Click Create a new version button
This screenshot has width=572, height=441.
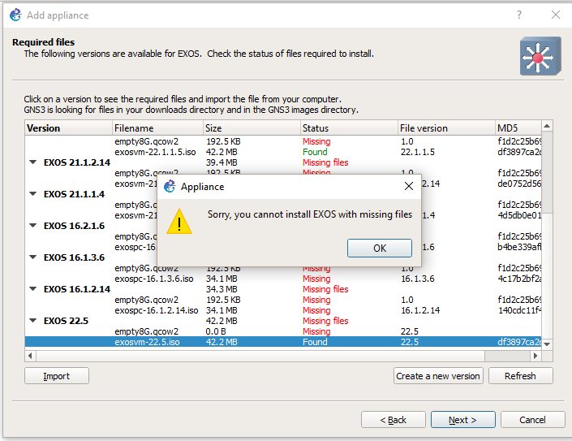tap(438, 376)
